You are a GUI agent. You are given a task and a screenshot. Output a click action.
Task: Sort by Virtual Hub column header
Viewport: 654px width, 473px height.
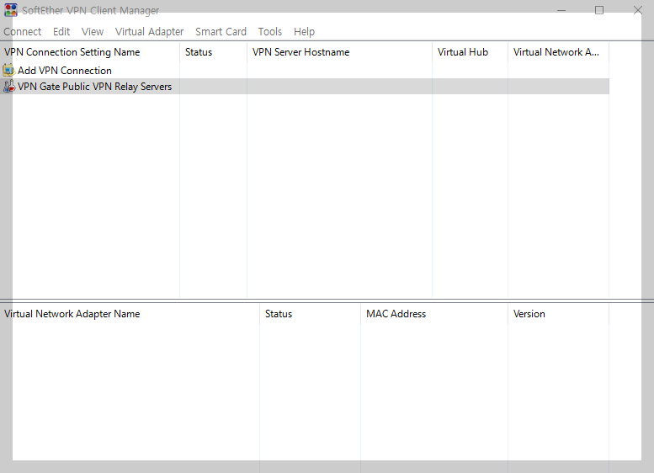(470, 52)
